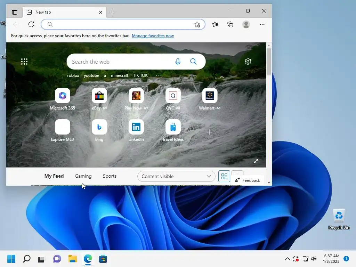Image resolution: width=356 pixels, height=267 pixels.
Task: Close the New tab tab
Action: (x=100, y=12)
